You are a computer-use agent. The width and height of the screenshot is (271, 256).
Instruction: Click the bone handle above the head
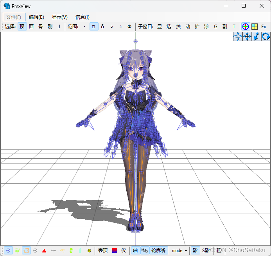click(x=135, y=41)
